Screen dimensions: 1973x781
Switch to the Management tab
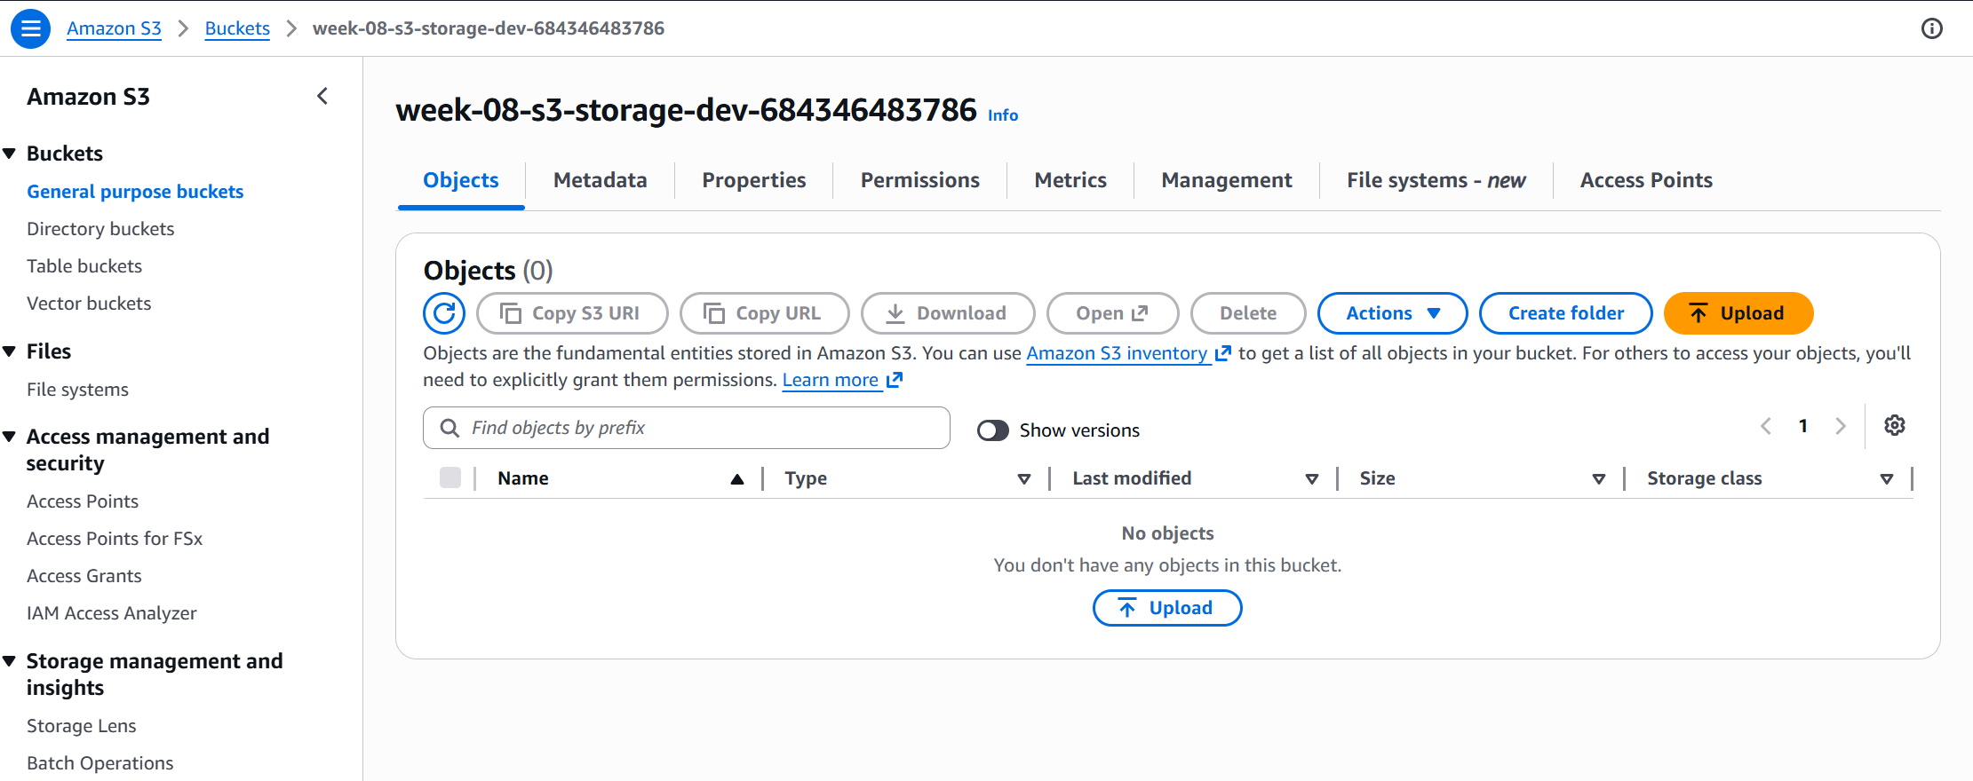(1227, 180)
